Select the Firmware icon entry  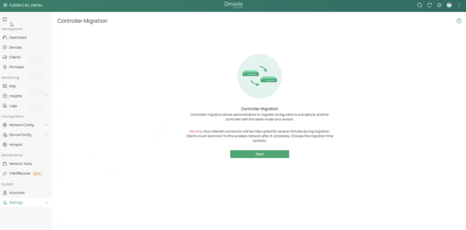(5, 67)
